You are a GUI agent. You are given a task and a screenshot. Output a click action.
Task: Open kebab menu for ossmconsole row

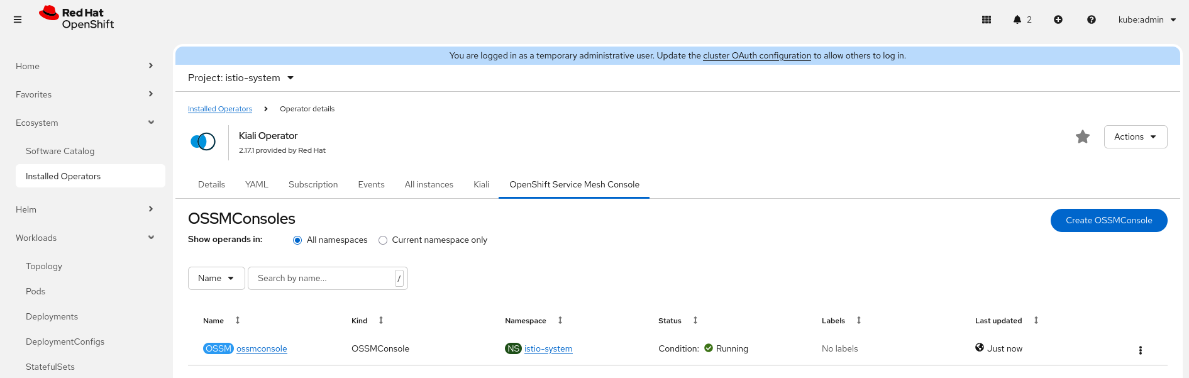click(1140, 350)
